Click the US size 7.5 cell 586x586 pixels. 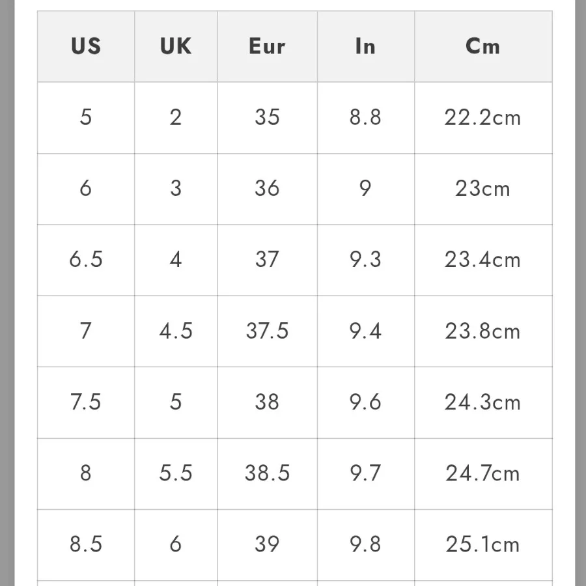(x=86, y=402)
